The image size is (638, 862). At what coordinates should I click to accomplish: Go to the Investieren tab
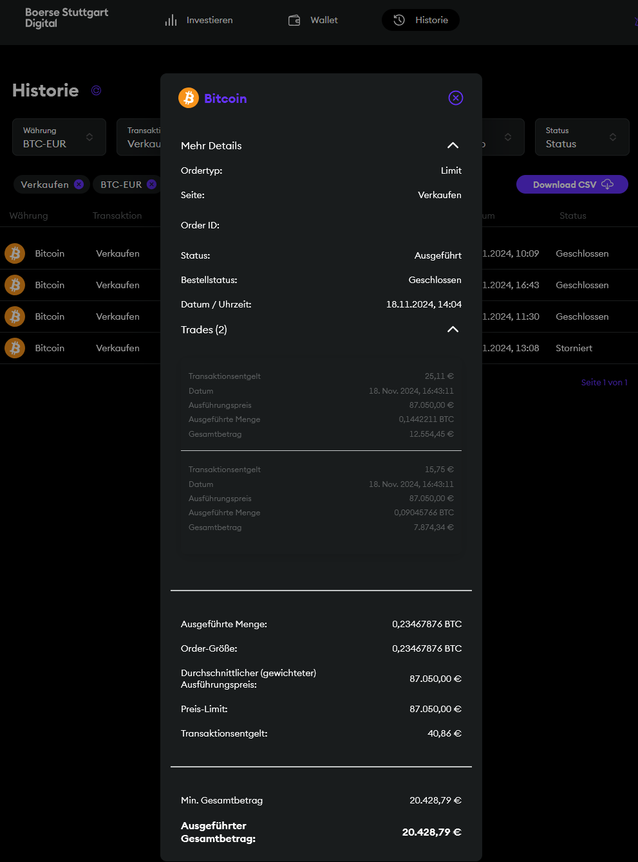(x=199, y=20)
